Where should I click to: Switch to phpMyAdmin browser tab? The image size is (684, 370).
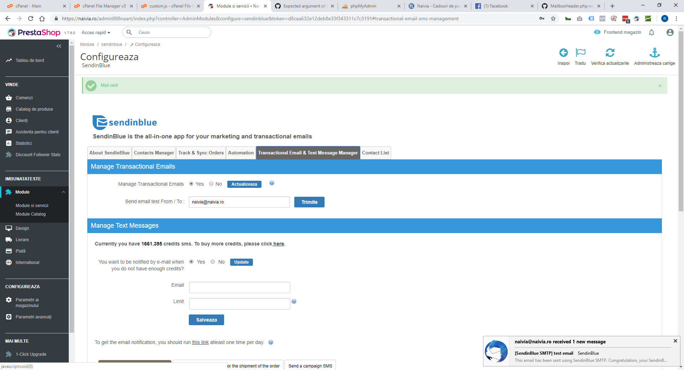(x=371, y=6)
